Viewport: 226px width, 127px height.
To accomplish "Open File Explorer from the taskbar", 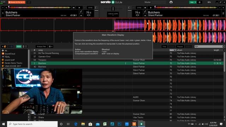I will [x=83, y=124].
